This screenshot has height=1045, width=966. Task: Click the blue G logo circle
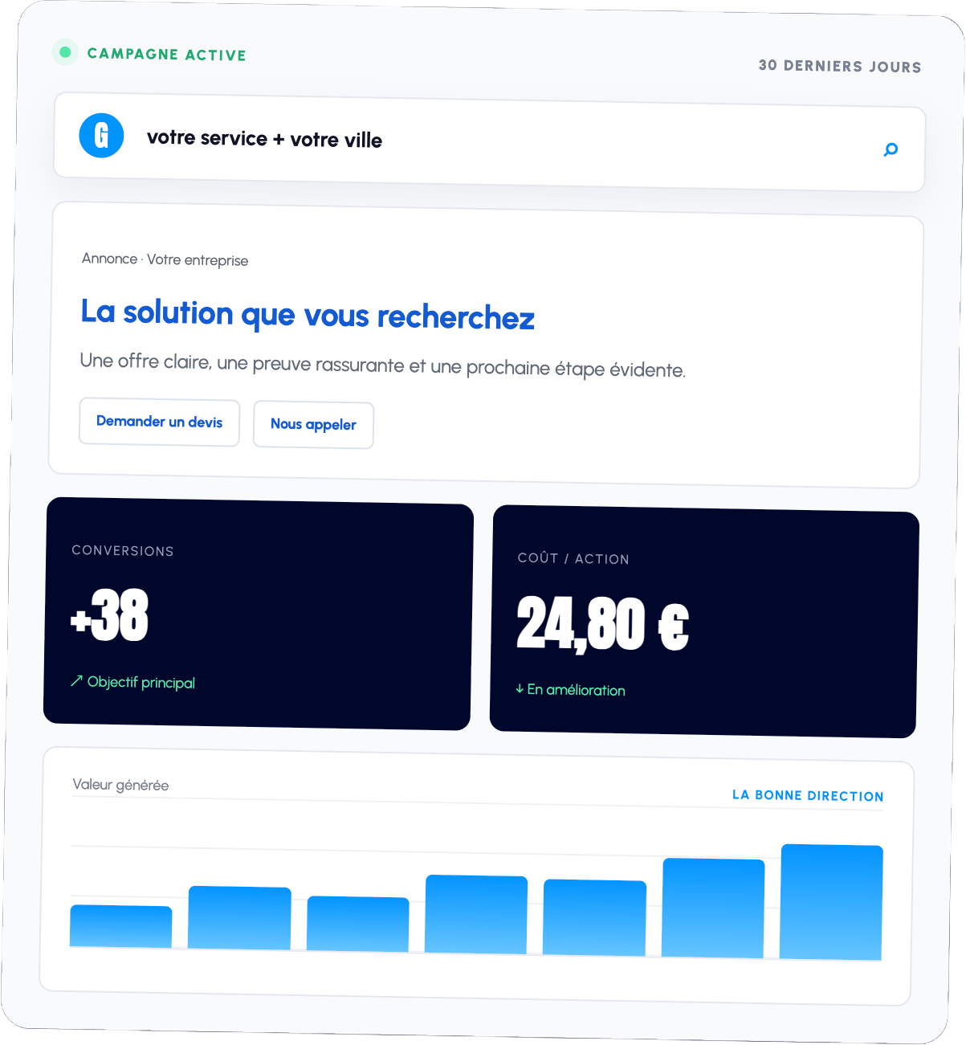(101, 135)
